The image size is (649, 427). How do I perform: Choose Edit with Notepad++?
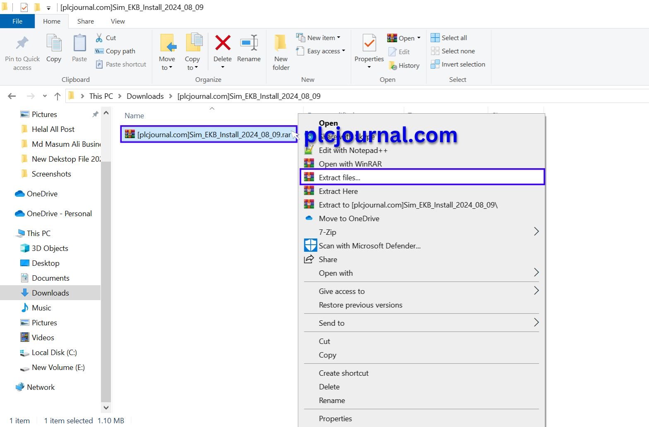tap(422, 150)
